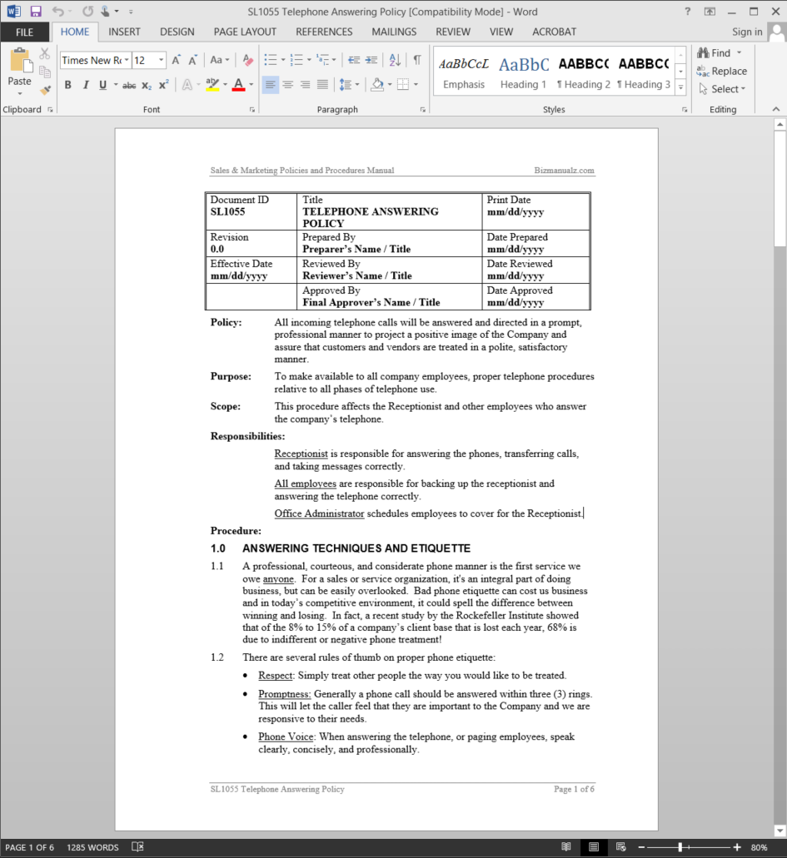Toggle Align Left paragraph alignment
Viewport: 787px width, 858px height.
[x=270, y=85]
